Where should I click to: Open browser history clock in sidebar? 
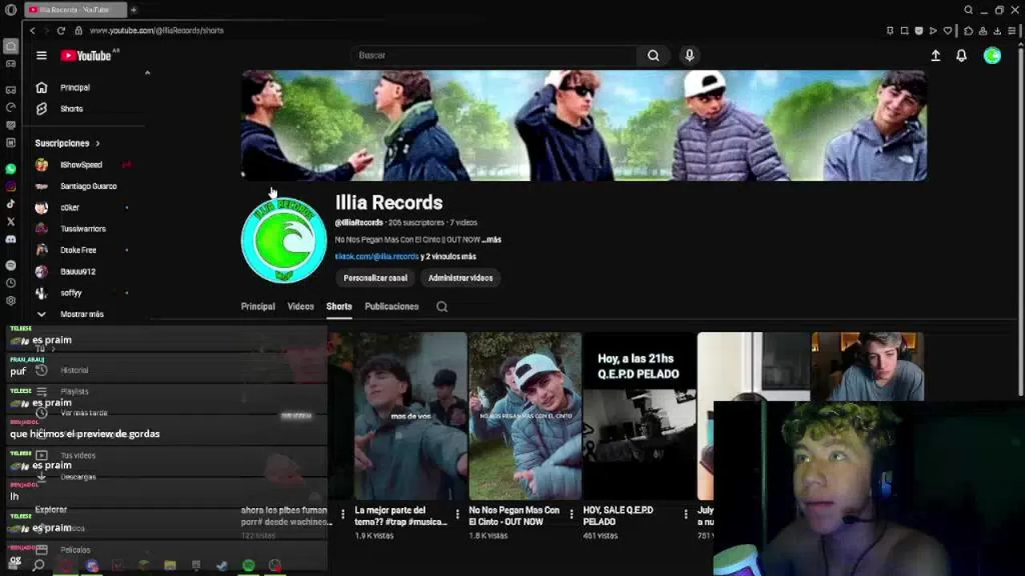[x=10, y=282]
